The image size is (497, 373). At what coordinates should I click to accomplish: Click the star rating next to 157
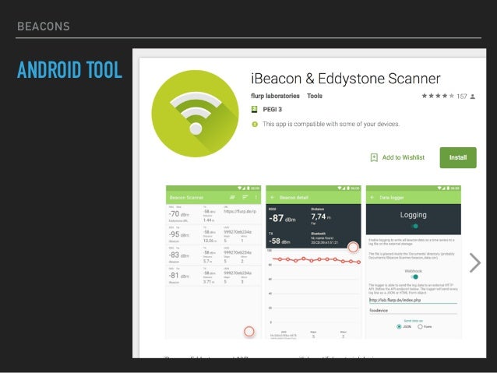pos(438,96)
